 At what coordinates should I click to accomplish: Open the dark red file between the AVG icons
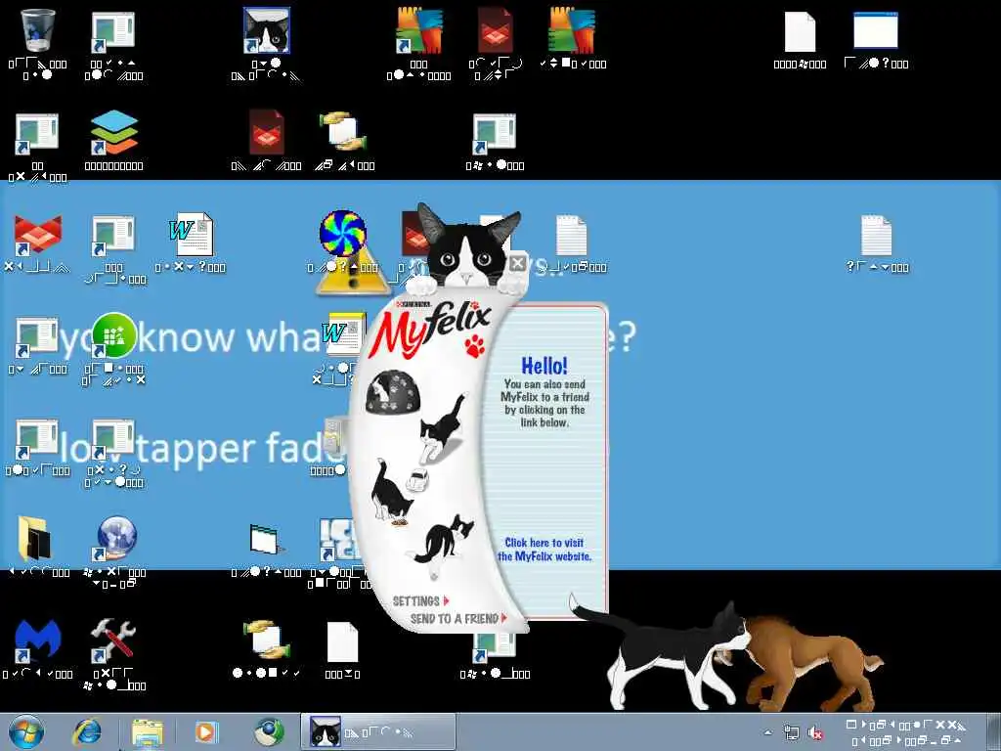click(496, 30)
